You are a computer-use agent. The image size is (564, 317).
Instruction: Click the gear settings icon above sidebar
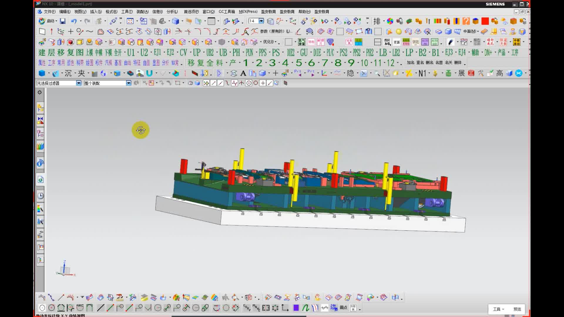(x=40, y=92)
